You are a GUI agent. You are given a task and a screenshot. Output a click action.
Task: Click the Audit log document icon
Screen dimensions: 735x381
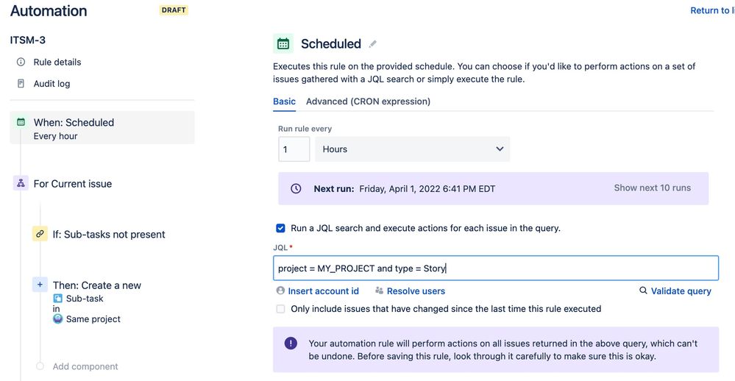point(21,84)
